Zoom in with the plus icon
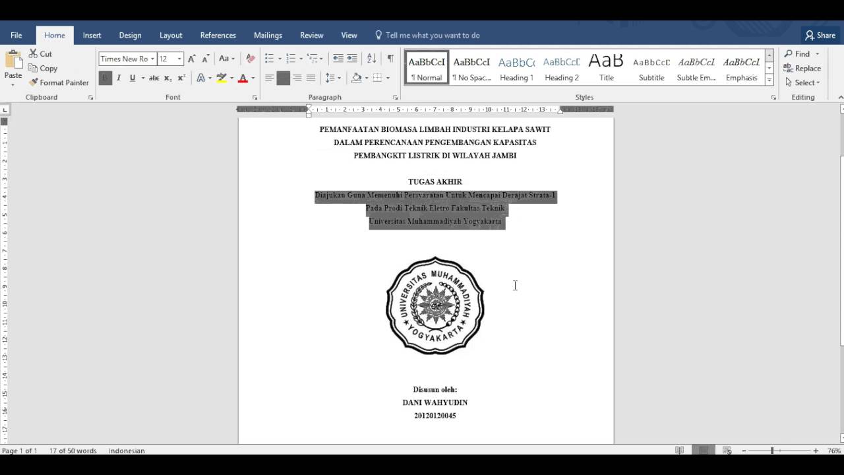 [816, 451]
